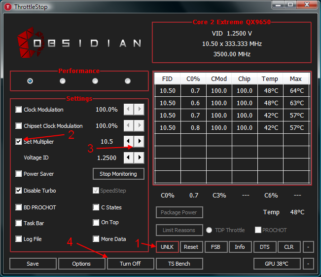
Task: Decrease the Voltage ID with left arrow
Action: point(129,158)
